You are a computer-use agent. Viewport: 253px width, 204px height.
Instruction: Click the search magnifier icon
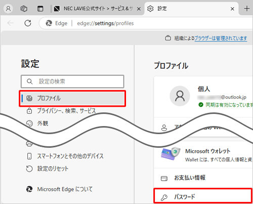click(30, 81)
